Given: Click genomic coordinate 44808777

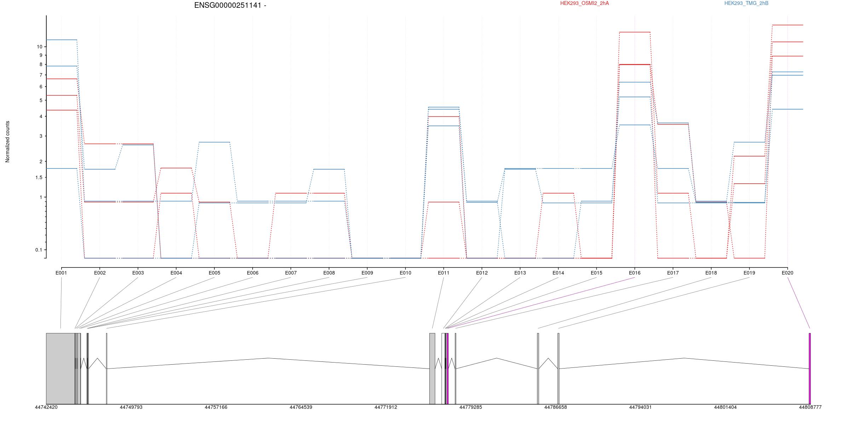Looking at the screenshot, I should click(810, 407).
